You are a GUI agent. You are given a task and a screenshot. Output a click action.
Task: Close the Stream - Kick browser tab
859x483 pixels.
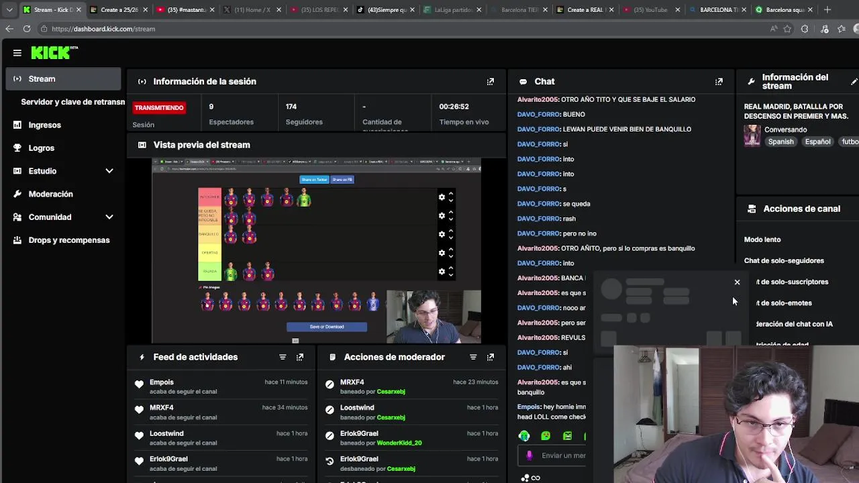79,10
